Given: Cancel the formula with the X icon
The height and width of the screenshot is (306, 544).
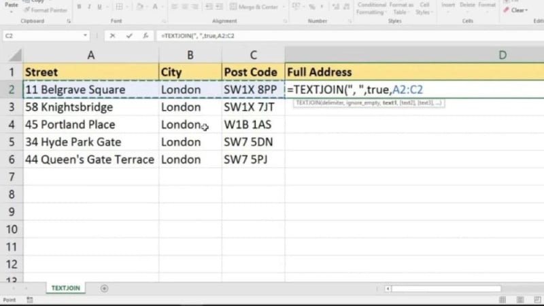Looking at the screenshot, I should pyautogui.click(x=112, y=35).
